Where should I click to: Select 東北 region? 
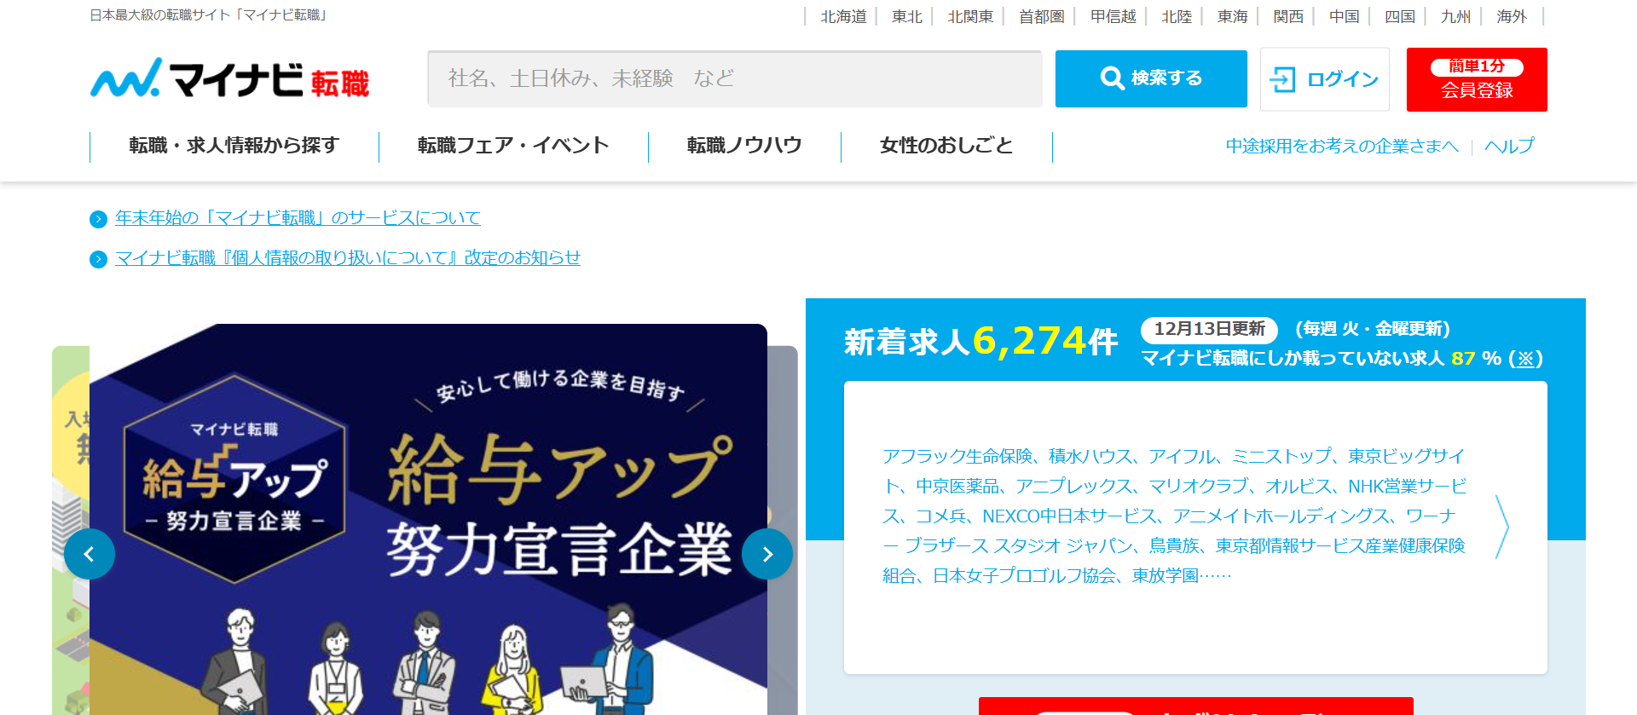tap(907, 16)
